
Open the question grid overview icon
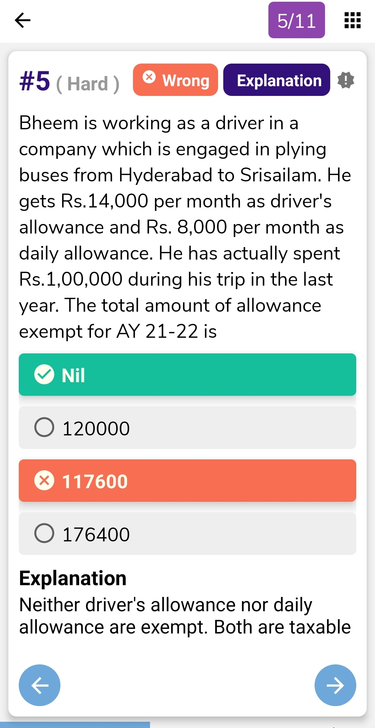352,20
